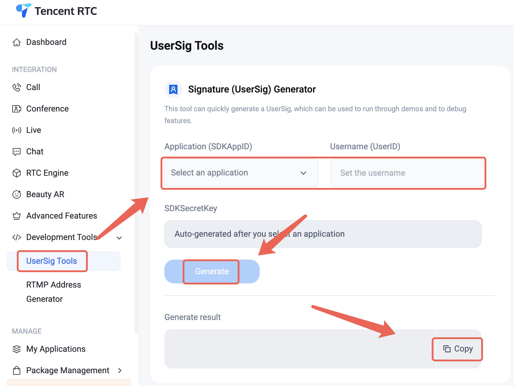Image resolution: width=514 pixels, height=386 pixels.
Task: Open the Advanced Features entry label
Action: [62, 216]
